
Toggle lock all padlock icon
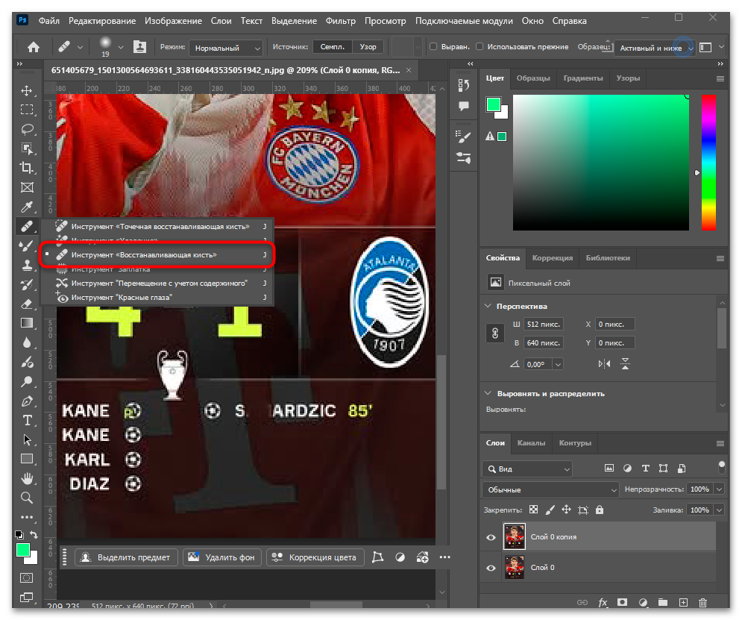click(x=600, y=510)
